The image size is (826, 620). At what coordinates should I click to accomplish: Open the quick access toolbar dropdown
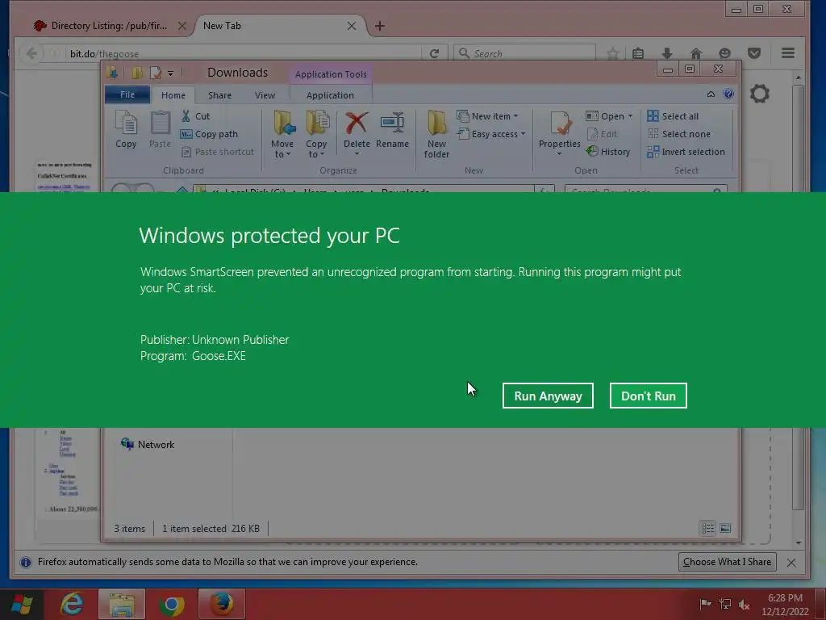pos(170,73)
